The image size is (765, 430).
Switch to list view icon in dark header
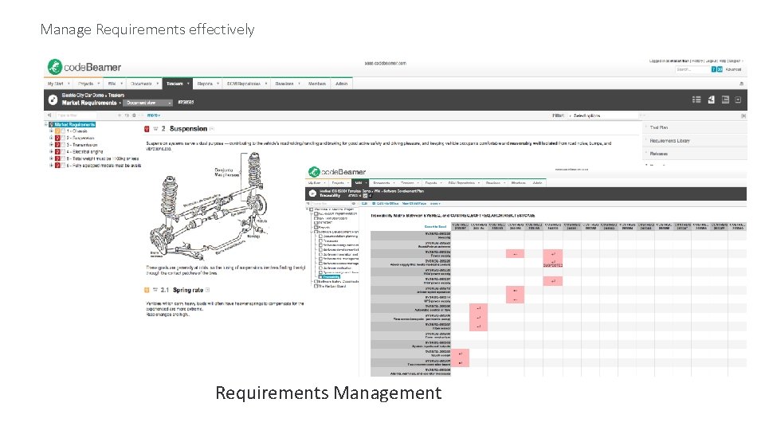[696, 100]
